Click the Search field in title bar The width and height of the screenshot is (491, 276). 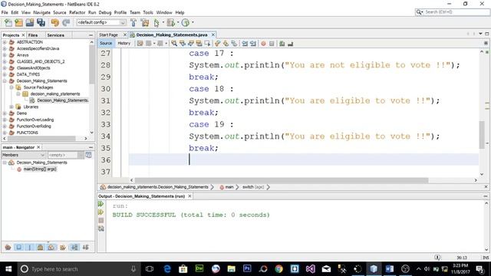453,12
